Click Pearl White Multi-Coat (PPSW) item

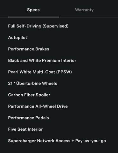pos(40,72)
